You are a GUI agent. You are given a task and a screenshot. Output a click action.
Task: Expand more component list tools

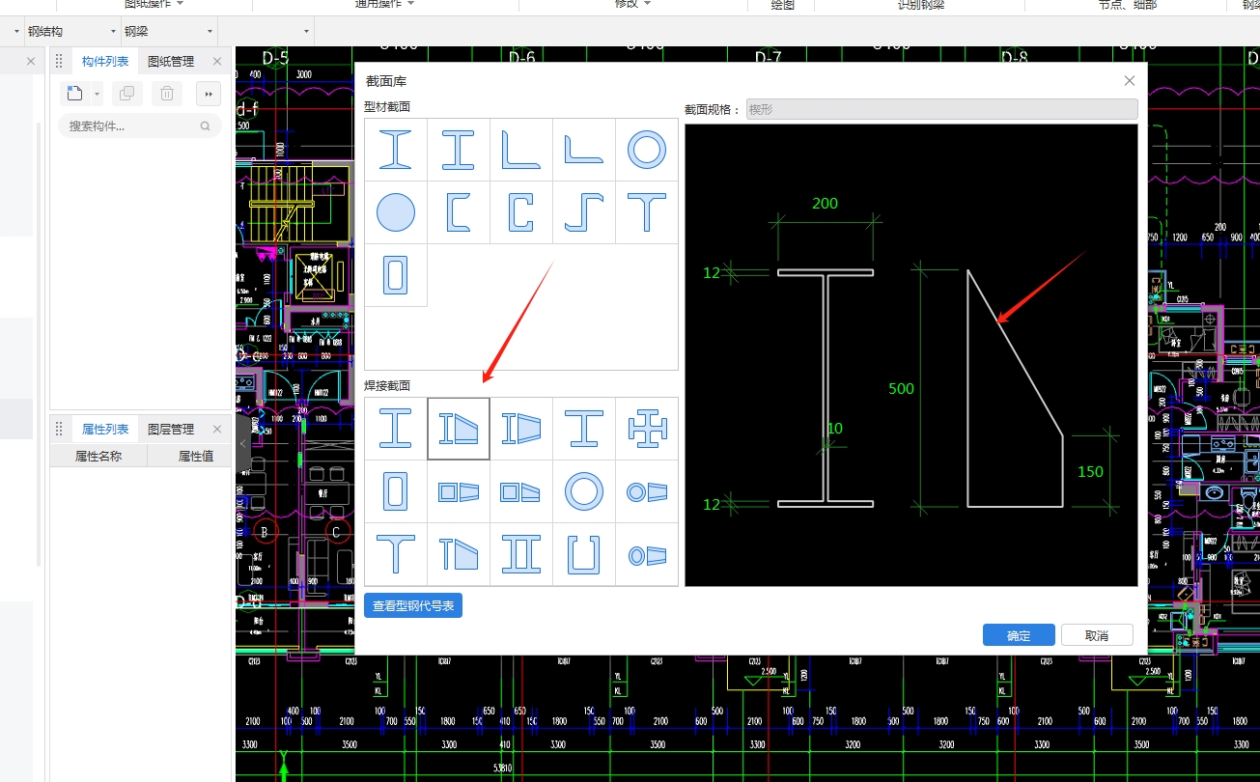[x=209, y=94]
